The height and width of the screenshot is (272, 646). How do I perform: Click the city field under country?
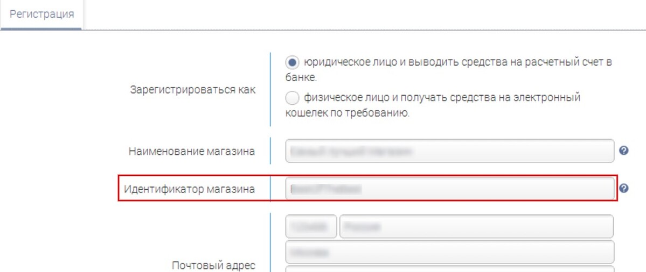449,252
